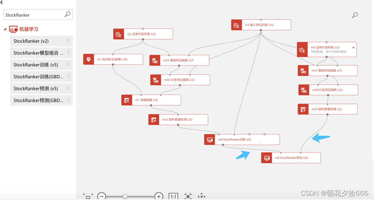This screenshot has width=374, height=200.
Task: Click the m1 证券代码列表 node icon
Action: (x=119, y=34)
